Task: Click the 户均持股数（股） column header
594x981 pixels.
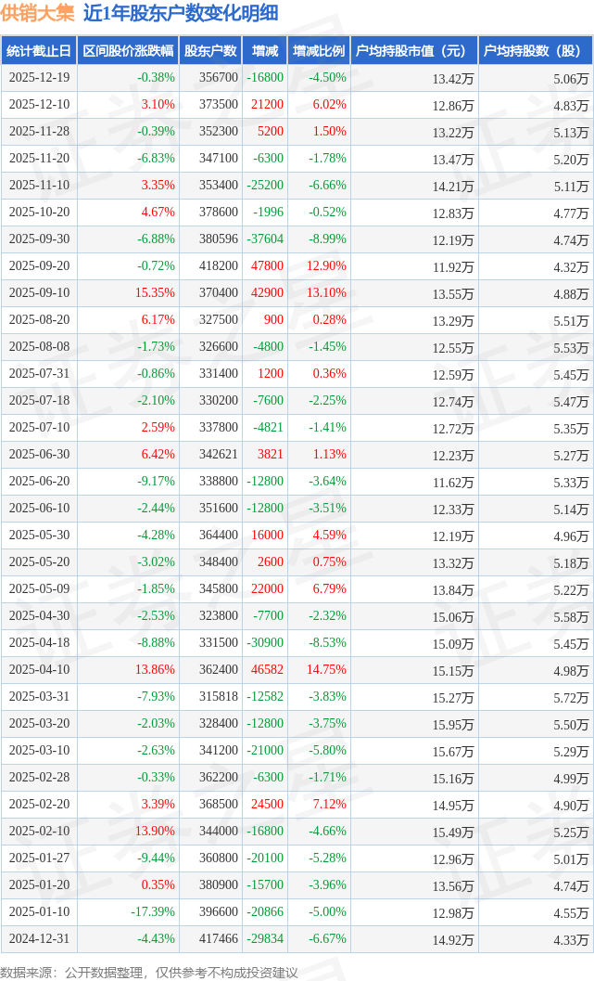Action: pos(537,51)
